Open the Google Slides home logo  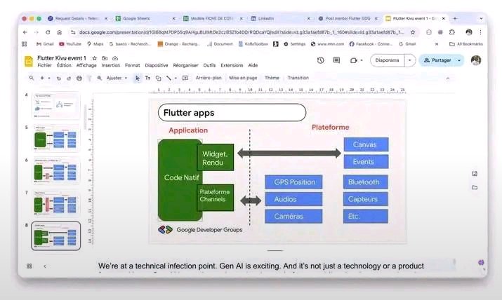(29, 61)
